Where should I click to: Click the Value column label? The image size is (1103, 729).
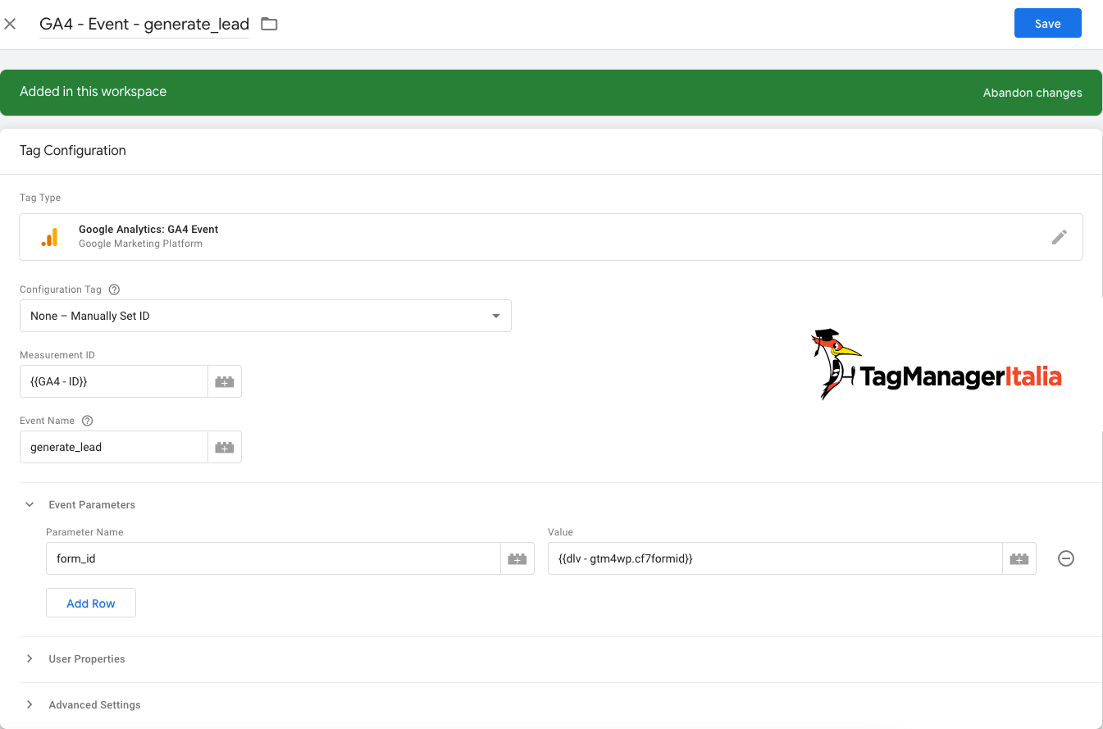coord(560,532)
